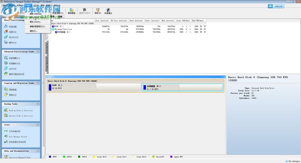Click the 复制硬盘 toolbar icon
The height and width of the screenshot is (163, 301).
(x=71, y=11)
